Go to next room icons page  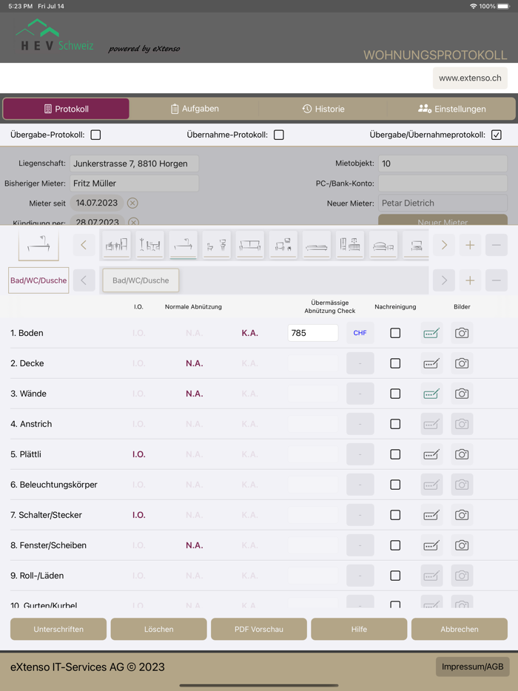point(444,245)
